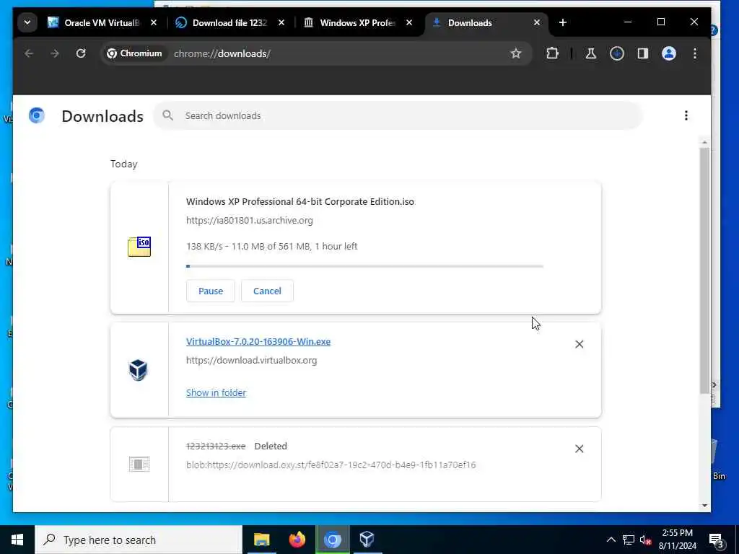739x554 pixels.
Task: Open the Chromium three-dot main menu
Action: pyautogui.click(x=695, y=53)
